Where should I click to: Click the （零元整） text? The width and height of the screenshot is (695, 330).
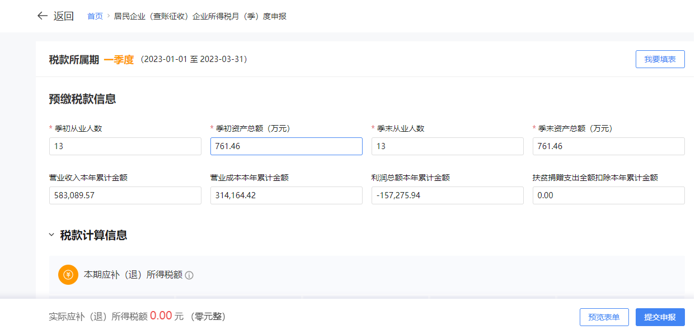208,317
